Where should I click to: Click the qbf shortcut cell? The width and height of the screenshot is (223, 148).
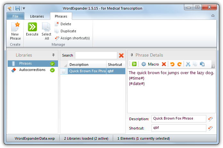[x=116, y=71]
